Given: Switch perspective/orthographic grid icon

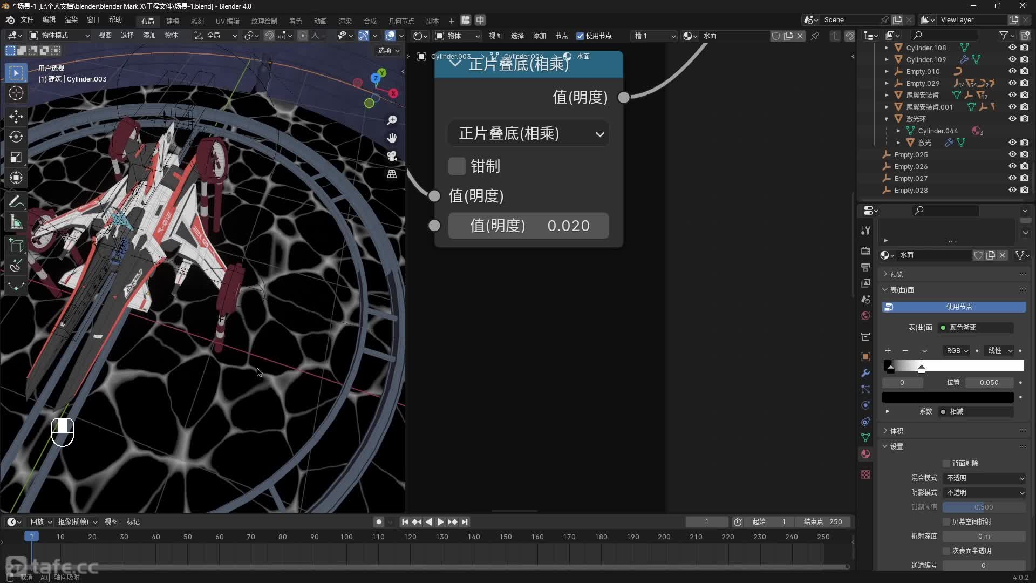Looking at the screenshot, I should coord(392,174).
